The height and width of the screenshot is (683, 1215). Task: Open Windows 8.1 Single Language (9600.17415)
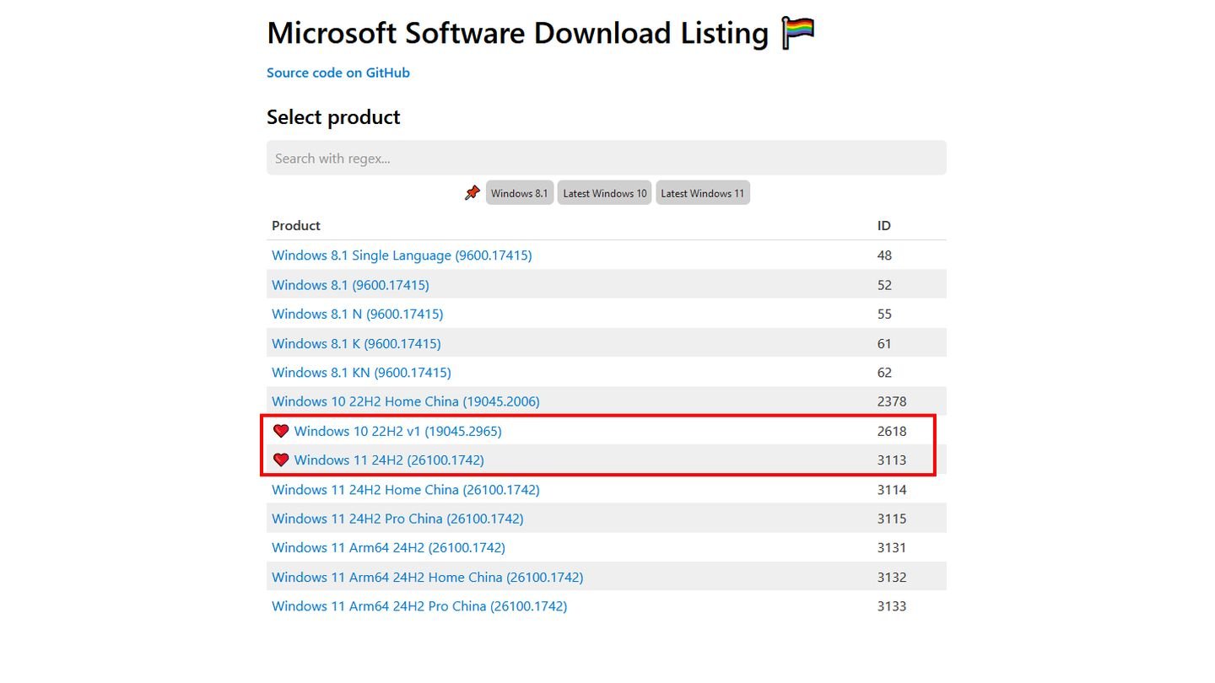402,255
